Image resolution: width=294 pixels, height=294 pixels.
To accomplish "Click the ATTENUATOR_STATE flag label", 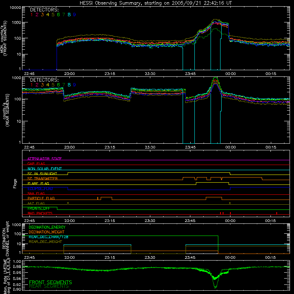I will [x=44, y=159].
